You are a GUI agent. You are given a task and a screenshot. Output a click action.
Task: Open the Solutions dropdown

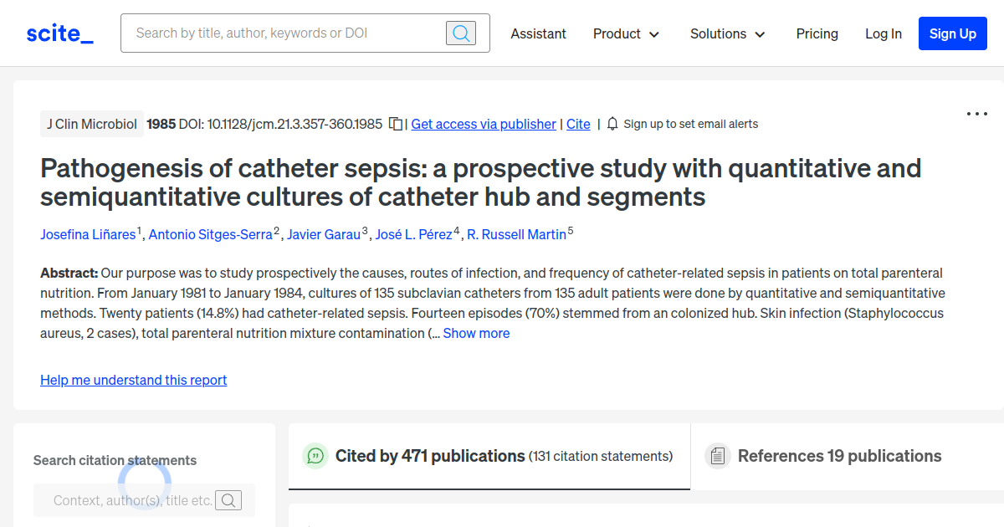(x=727, y=33)
